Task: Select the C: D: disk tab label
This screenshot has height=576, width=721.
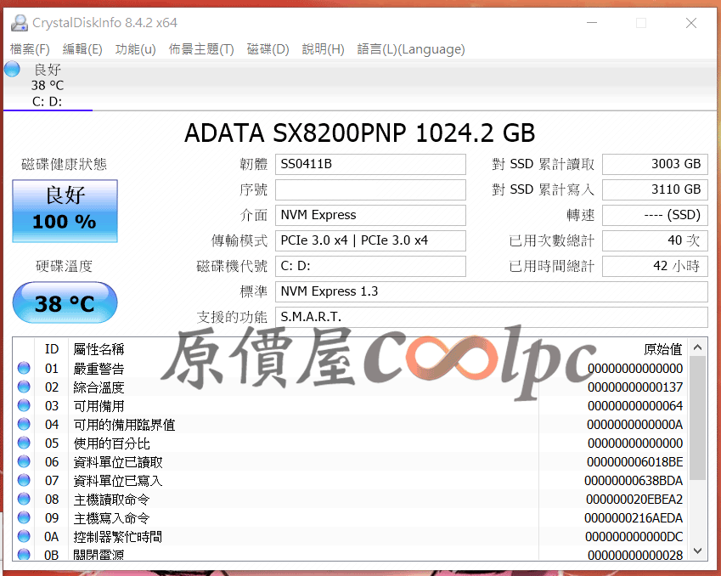Action: point(47,102)
